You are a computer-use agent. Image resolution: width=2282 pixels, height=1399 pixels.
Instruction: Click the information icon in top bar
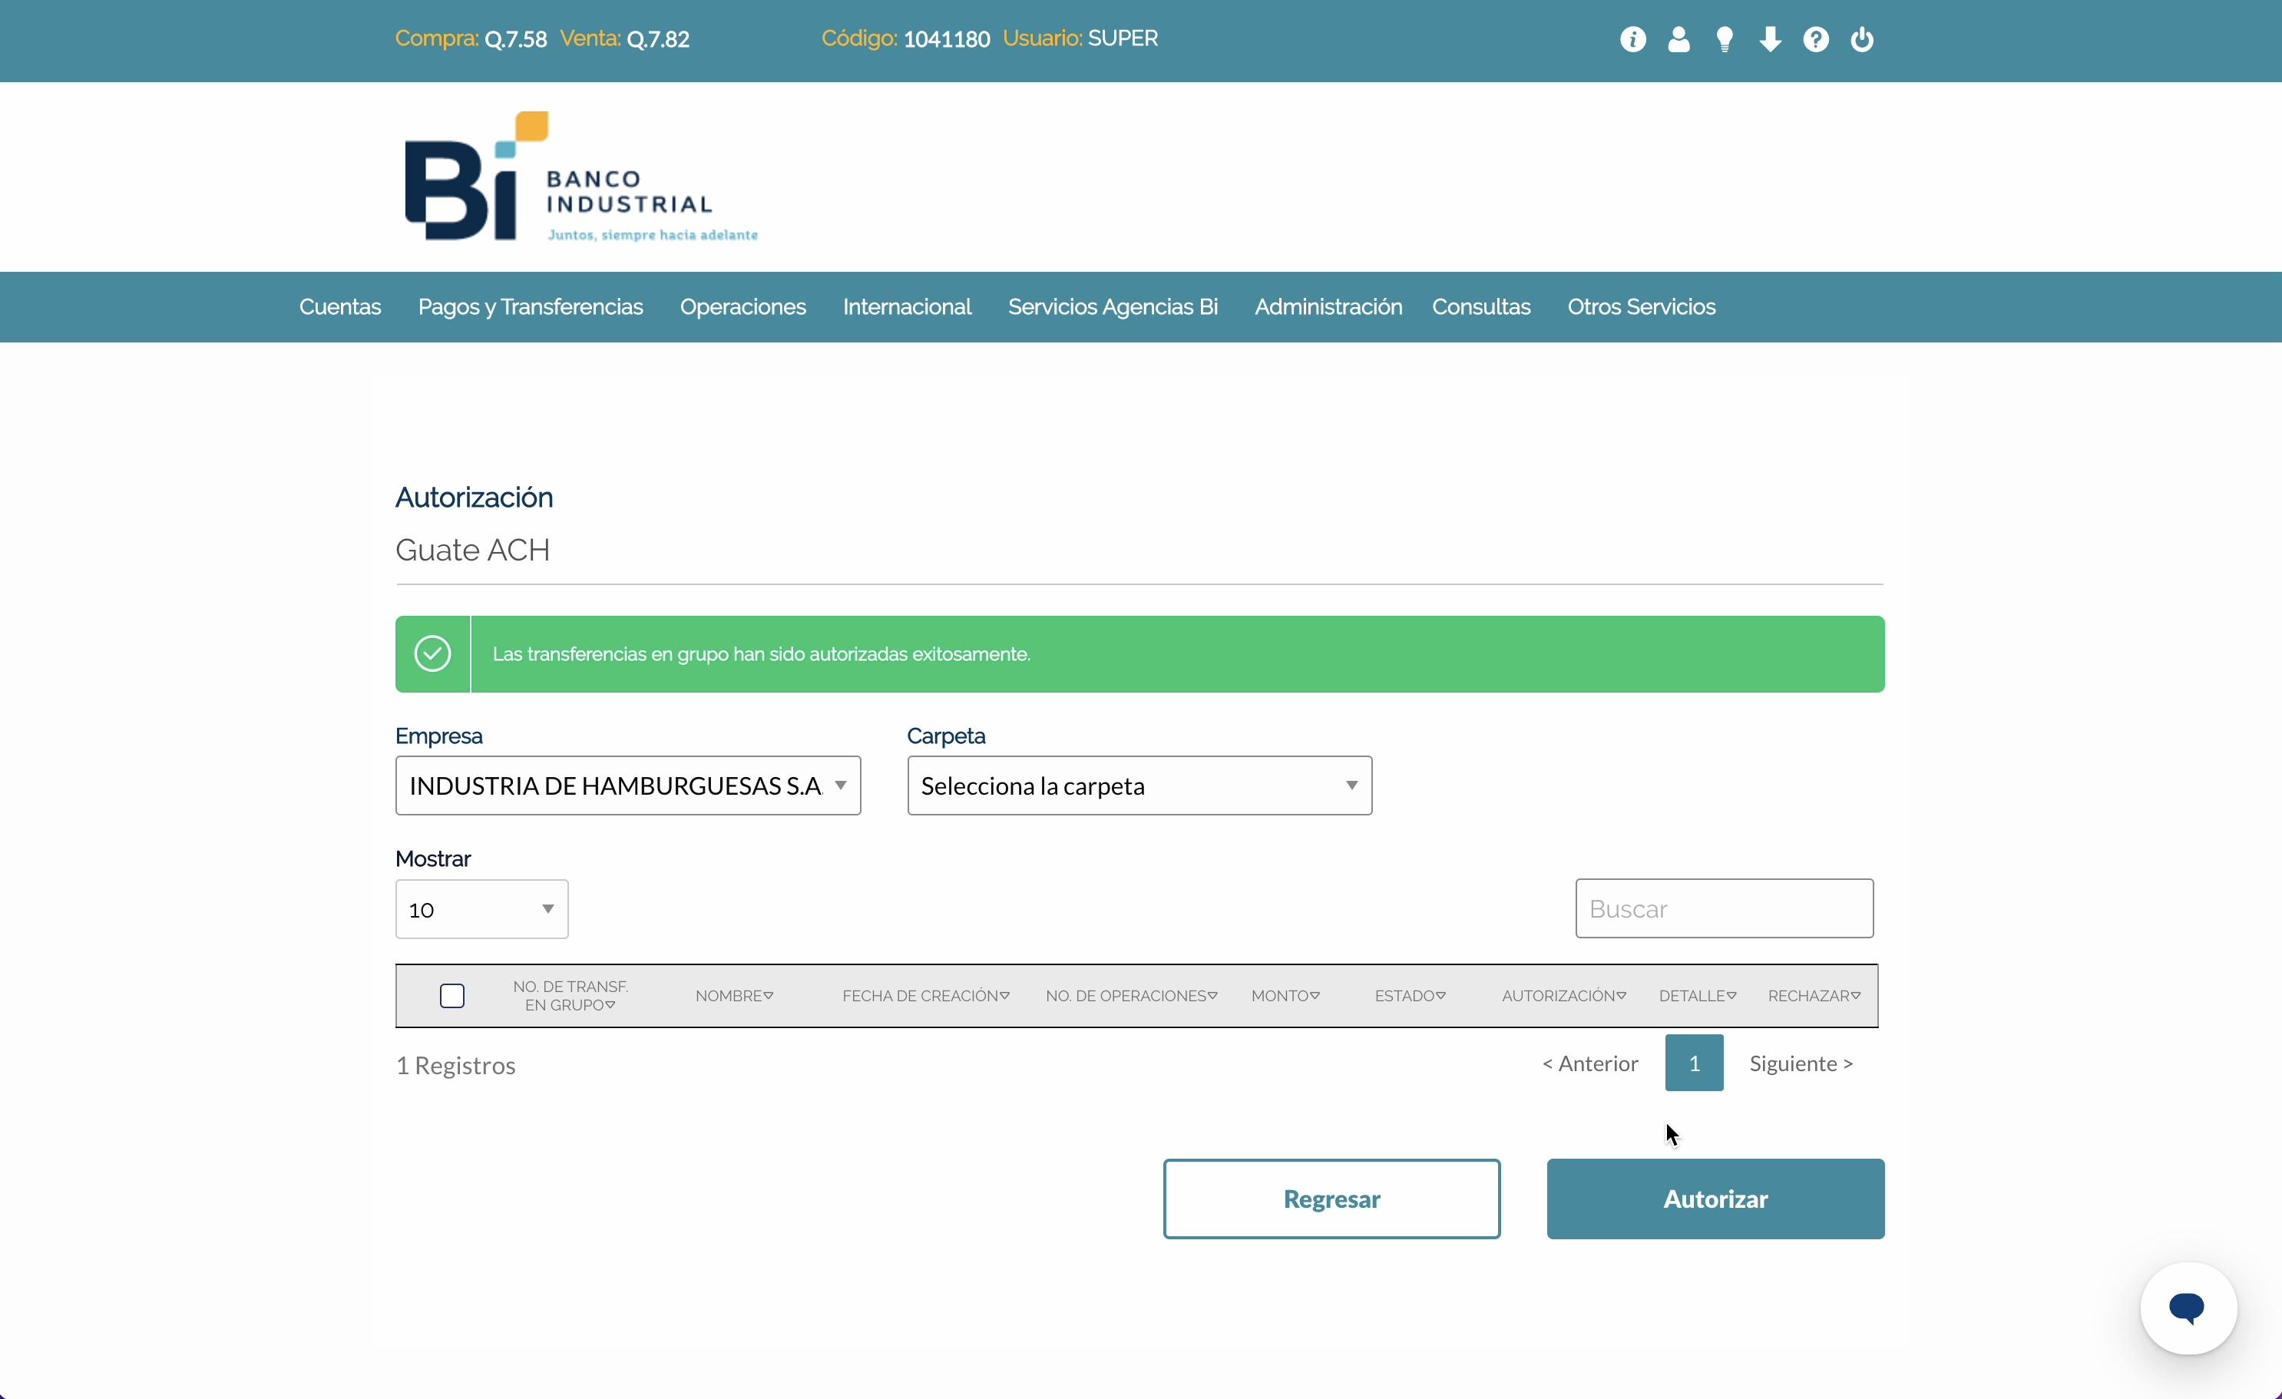pyautogui.click(x=1632, y=40)
